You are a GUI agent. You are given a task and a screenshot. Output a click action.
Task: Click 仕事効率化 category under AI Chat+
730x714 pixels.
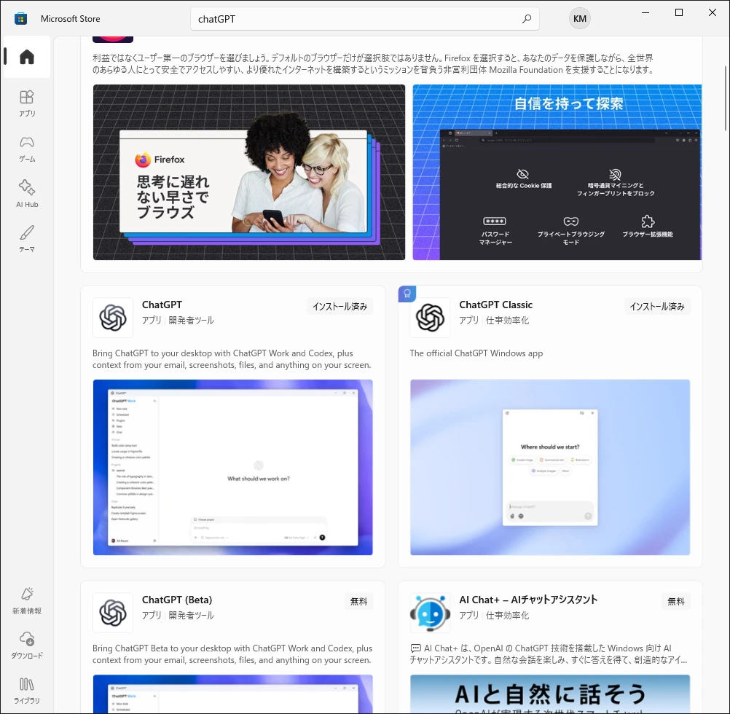coord(507,616)
